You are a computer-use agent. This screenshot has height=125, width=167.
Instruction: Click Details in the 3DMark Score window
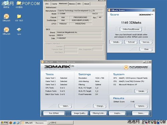pos(117,42)
